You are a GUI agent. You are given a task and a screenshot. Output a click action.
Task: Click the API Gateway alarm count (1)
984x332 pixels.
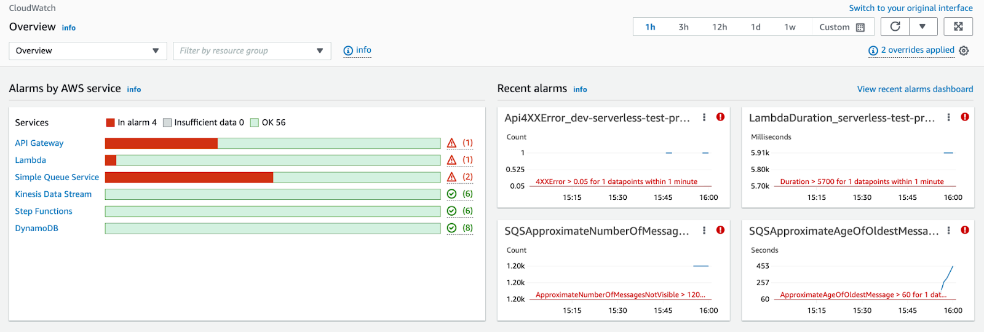click(468, 143)
